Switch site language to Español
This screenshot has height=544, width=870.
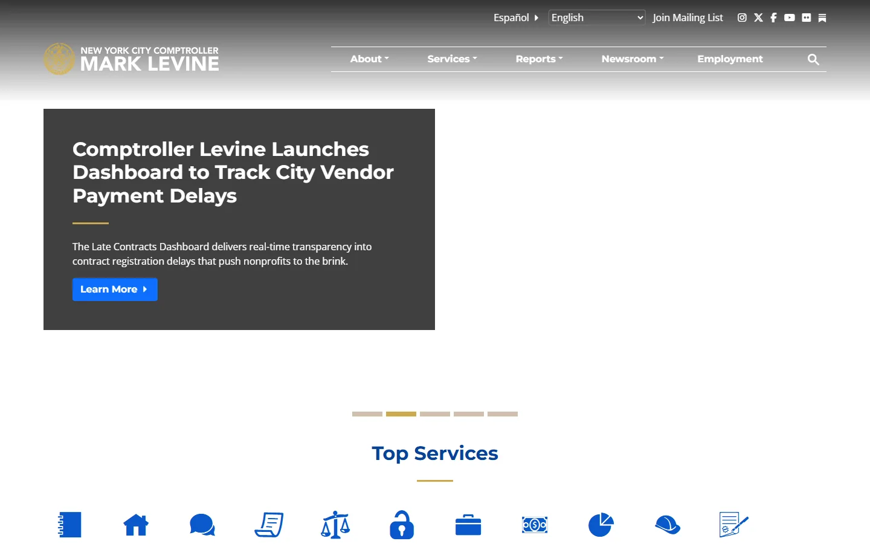(515, 18)
